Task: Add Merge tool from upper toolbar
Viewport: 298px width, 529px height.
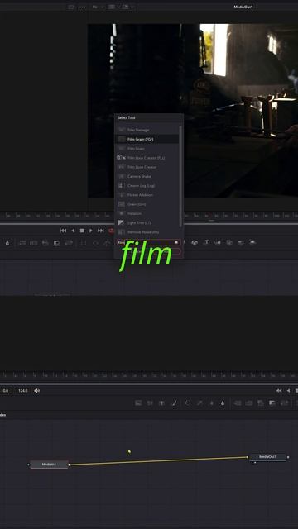Action: (22, 243)
